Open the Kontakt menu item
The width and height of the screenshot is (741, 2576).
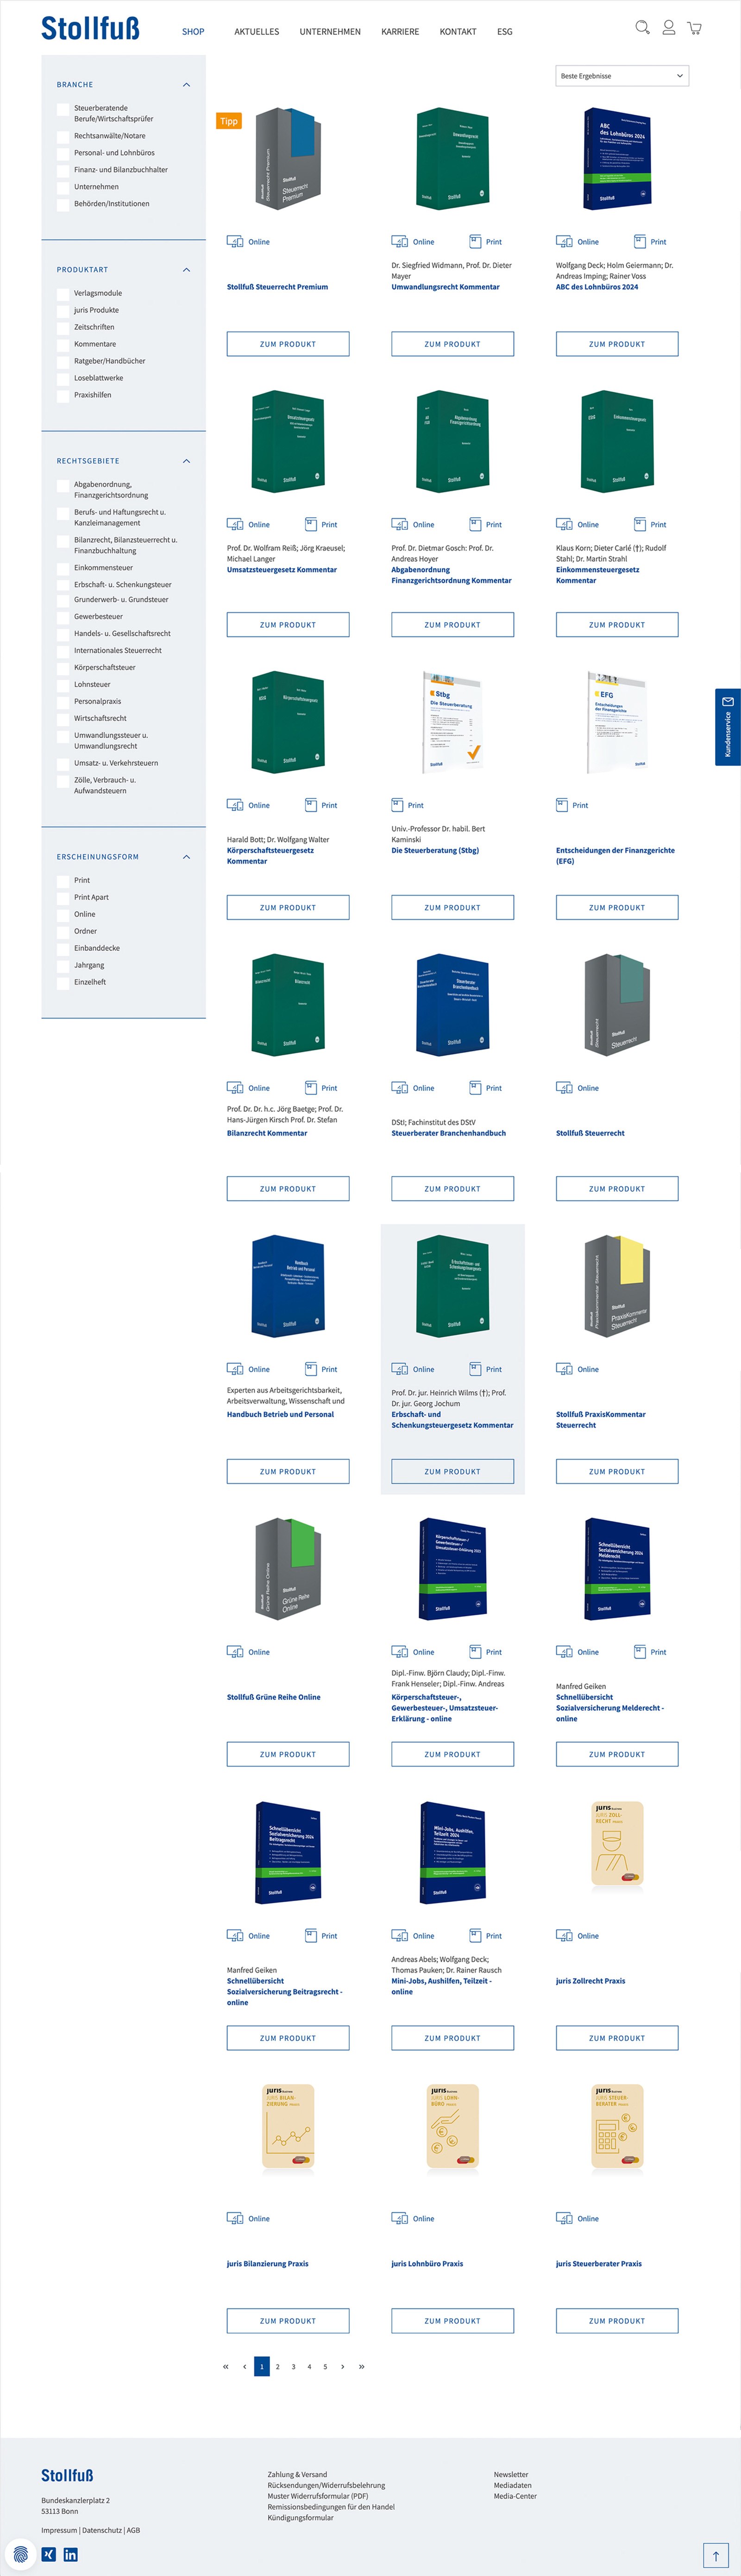458,32
